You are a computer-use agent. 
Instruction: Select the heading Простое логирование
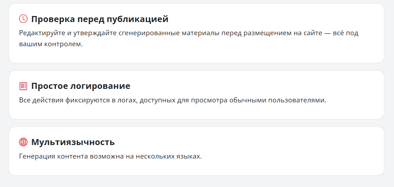click(x=81, y=86)
